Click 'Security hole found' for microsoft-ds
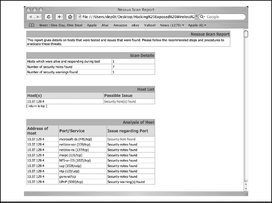The width and height of the screenshot is (272, 203). [121, 139]
